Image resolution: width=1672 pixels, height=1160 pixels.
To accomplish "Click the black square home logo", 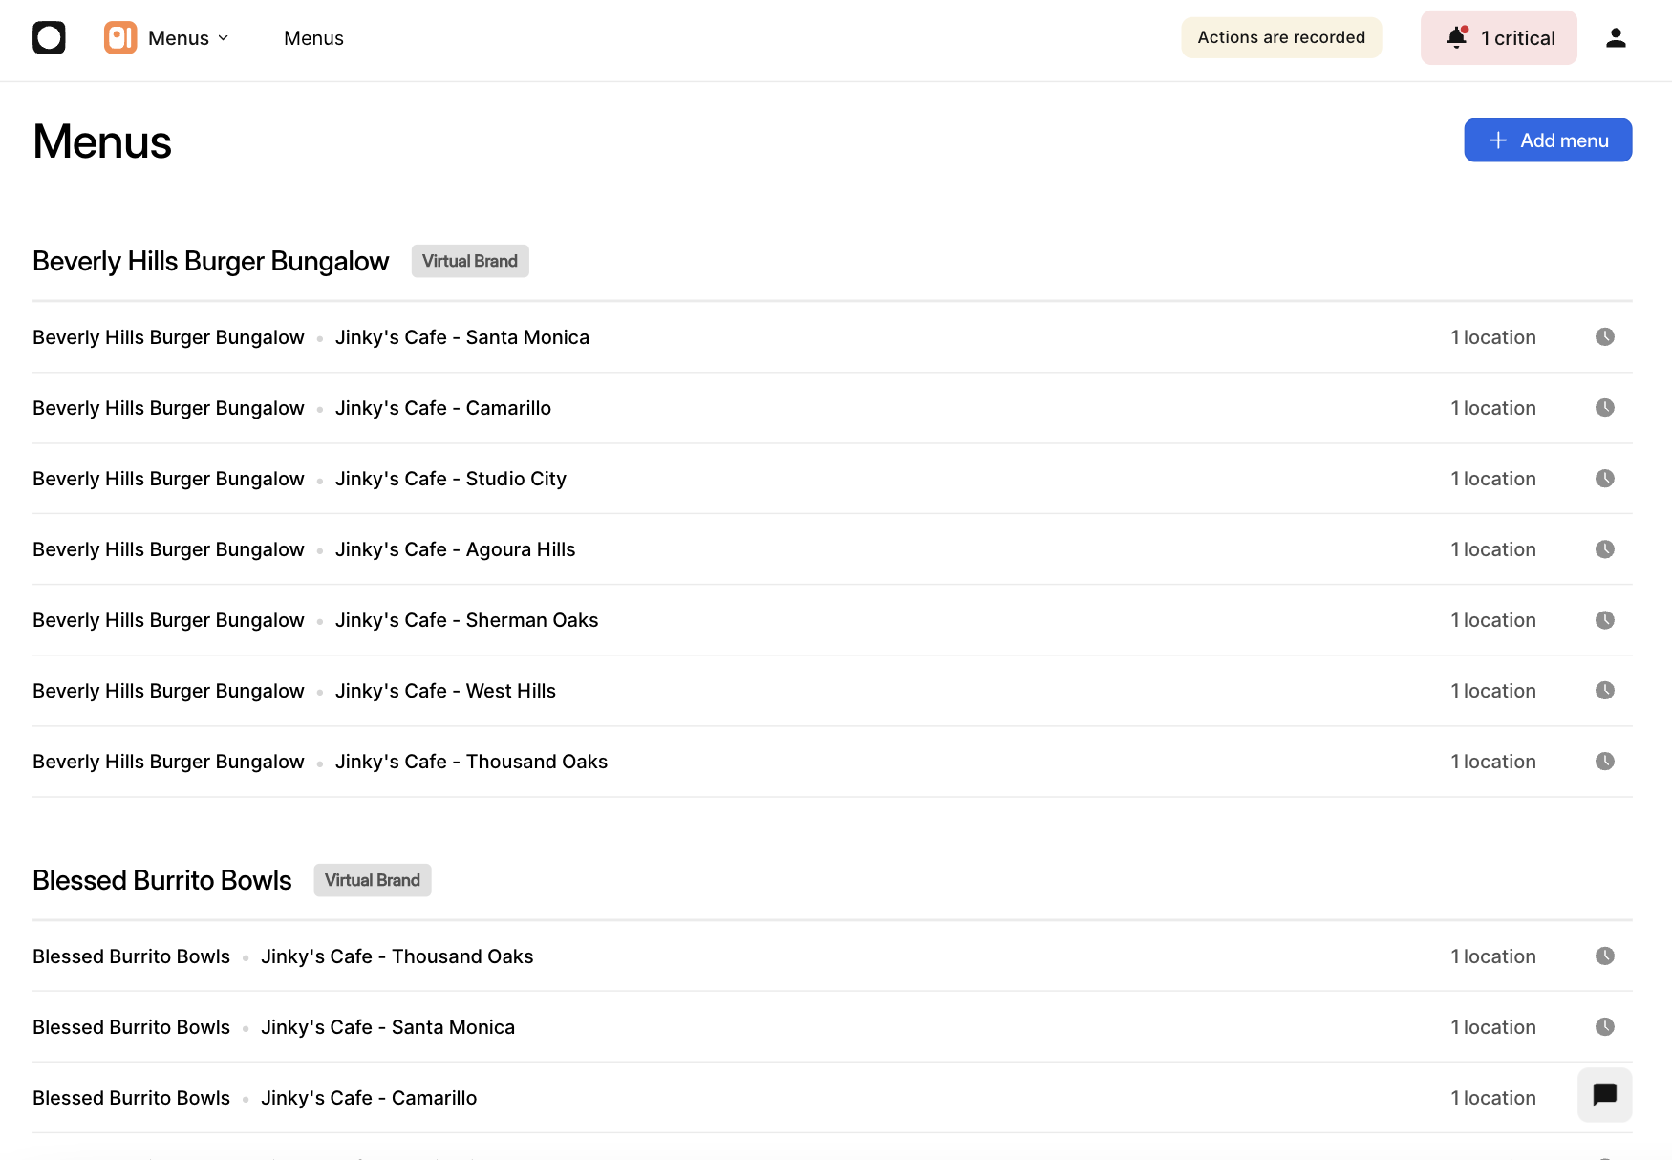I will 49,38.
